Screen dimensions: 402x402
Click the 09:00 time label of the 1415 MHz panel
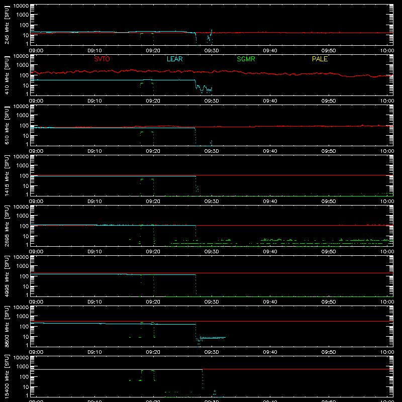click(x=36, y=202)
